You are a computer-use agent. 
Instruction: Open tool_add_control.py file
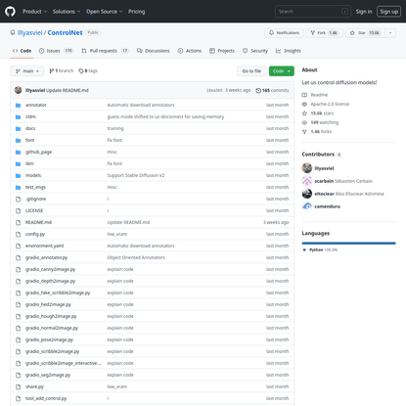tap(46, 398)
